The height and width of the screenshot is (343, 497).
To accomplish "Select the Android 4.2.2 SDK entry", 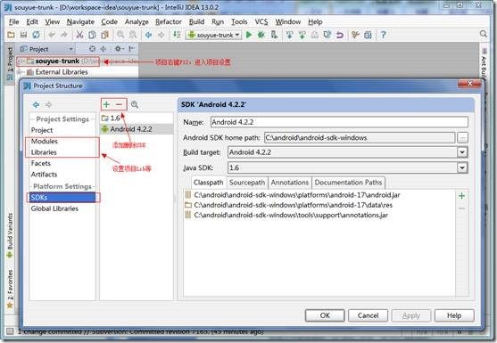I will pos(137,129).
